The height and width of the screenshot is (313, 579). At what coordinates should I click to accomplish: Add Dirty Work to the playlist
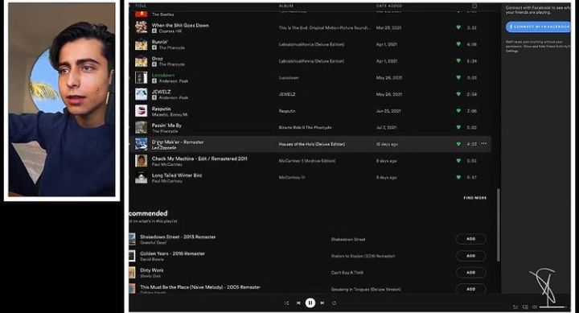click(x=470, y=272)
